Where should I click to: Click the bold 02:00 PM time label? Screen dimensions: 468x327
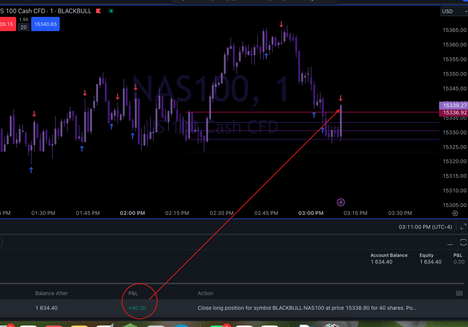132,213
